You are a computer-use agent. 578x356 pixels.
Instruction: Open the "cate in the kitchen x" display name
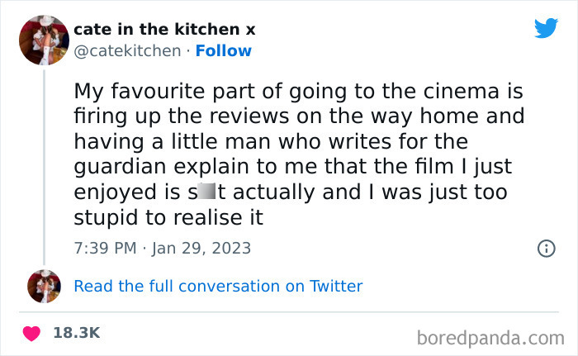pos(164,30)
